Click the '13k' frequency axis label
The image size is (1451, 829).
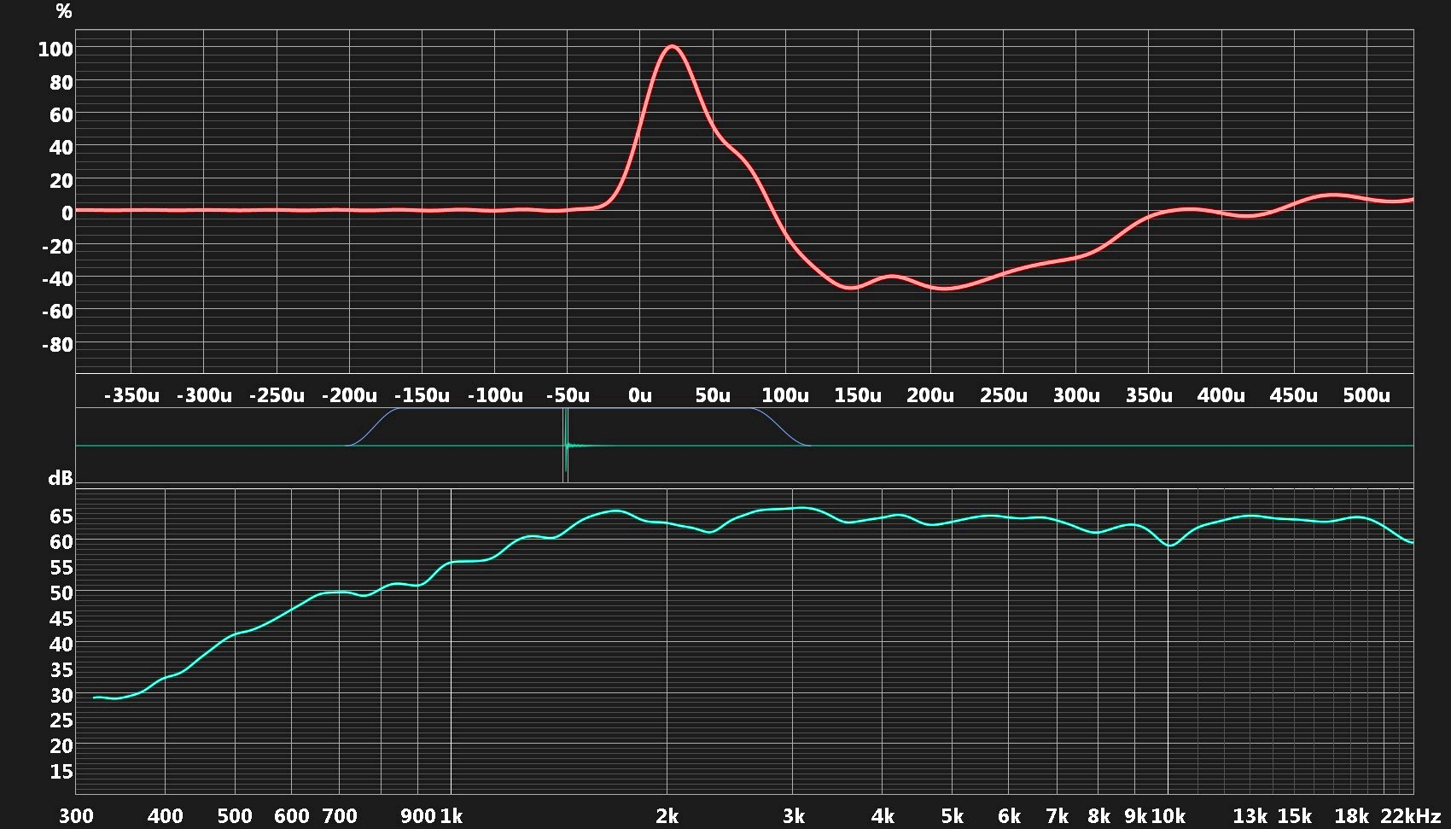[x=1250, y=816]
